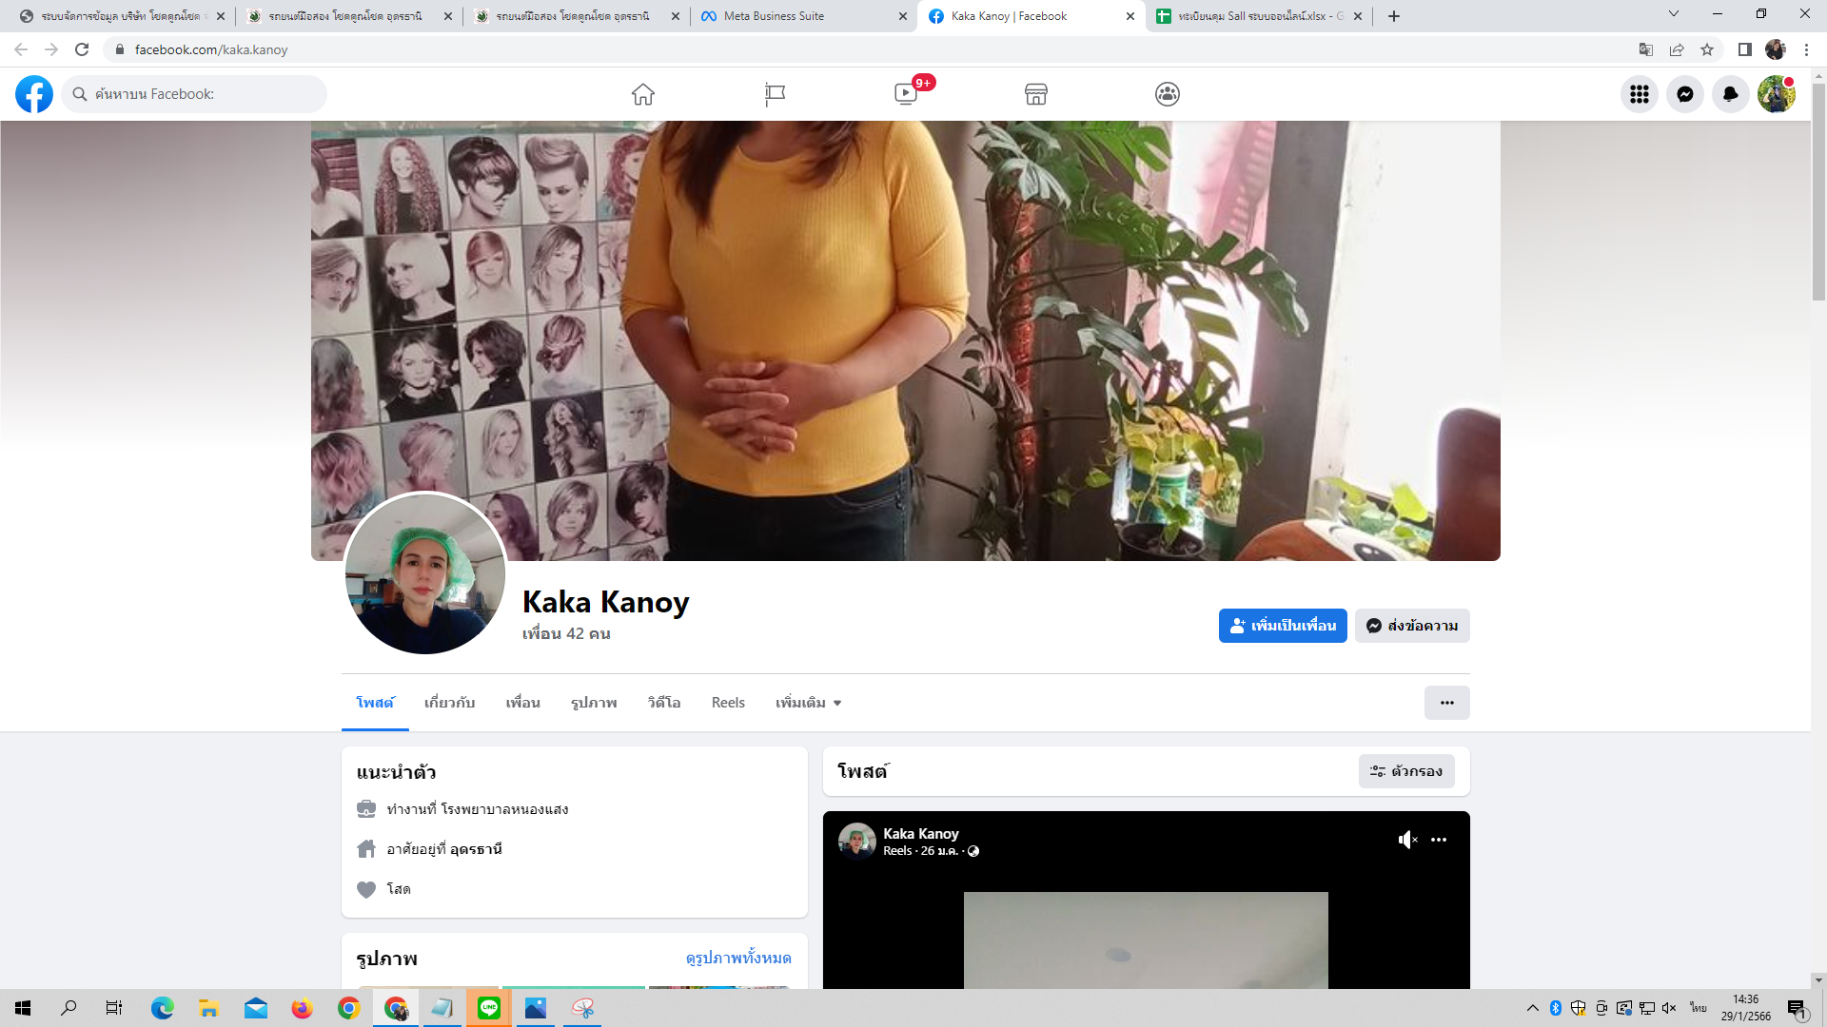Open LINE app from taskbar
This screenshot has width=1827, height=1027.
pos(489,1008)
